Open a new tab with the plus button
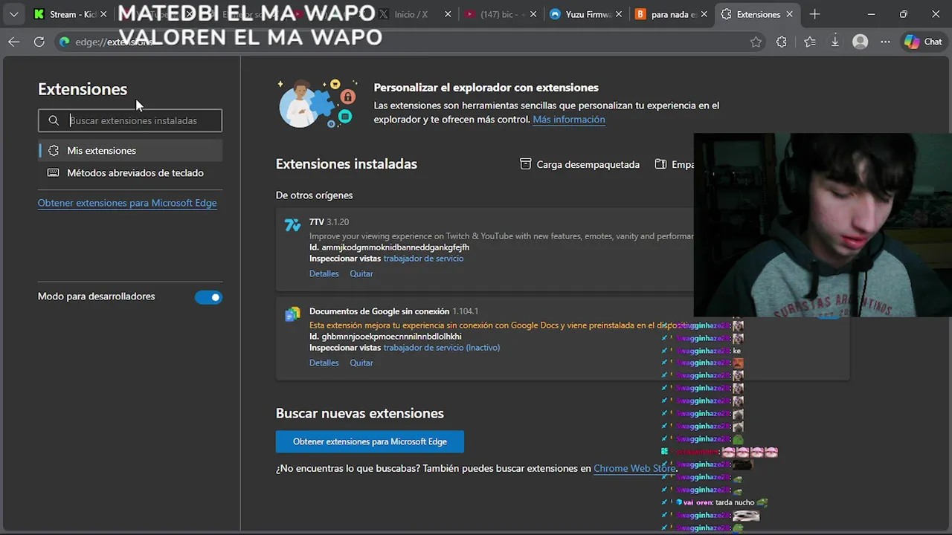Image resolution: width=952 pixels, height=535 pixels. [815, 14]
